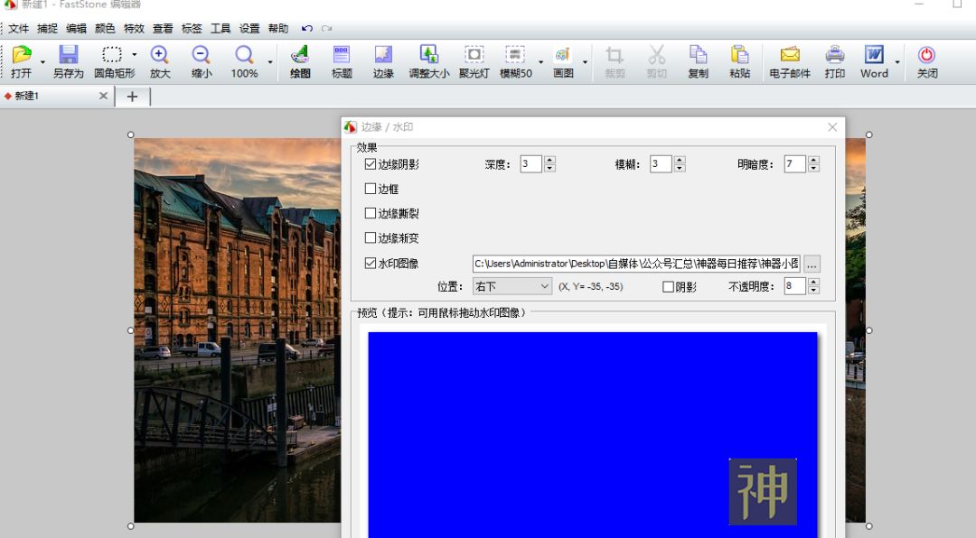Save image using 另存为 icon
This screenshot has height=538, width=976.
68,61
